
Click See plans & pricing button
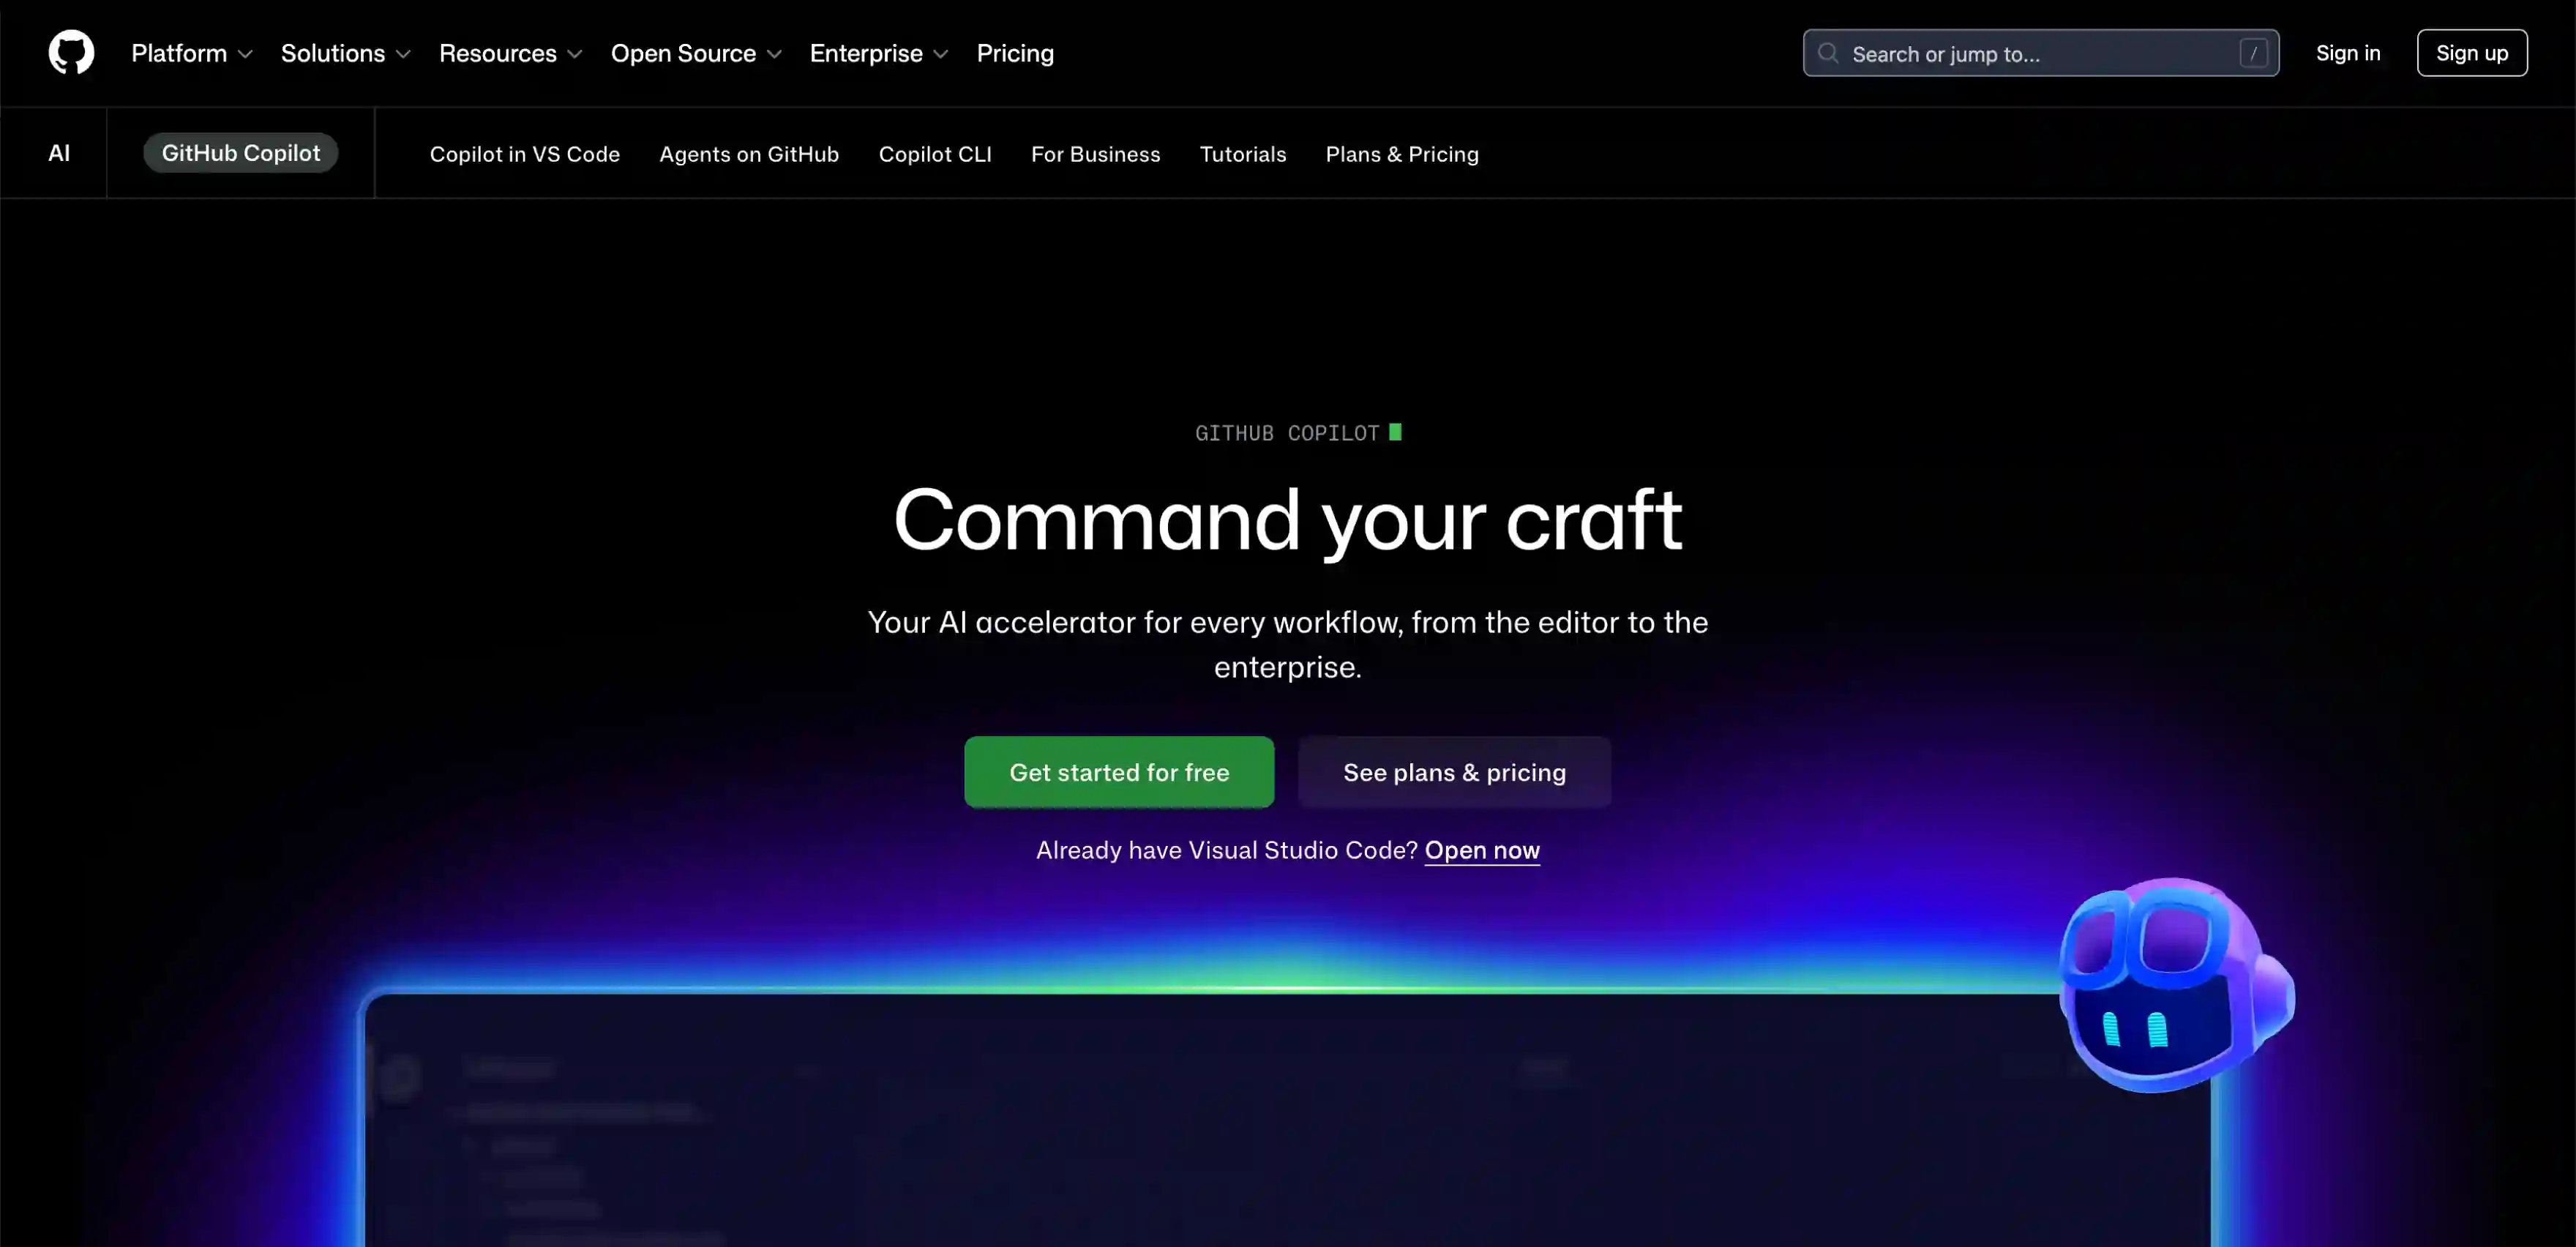pos(1454,772)
